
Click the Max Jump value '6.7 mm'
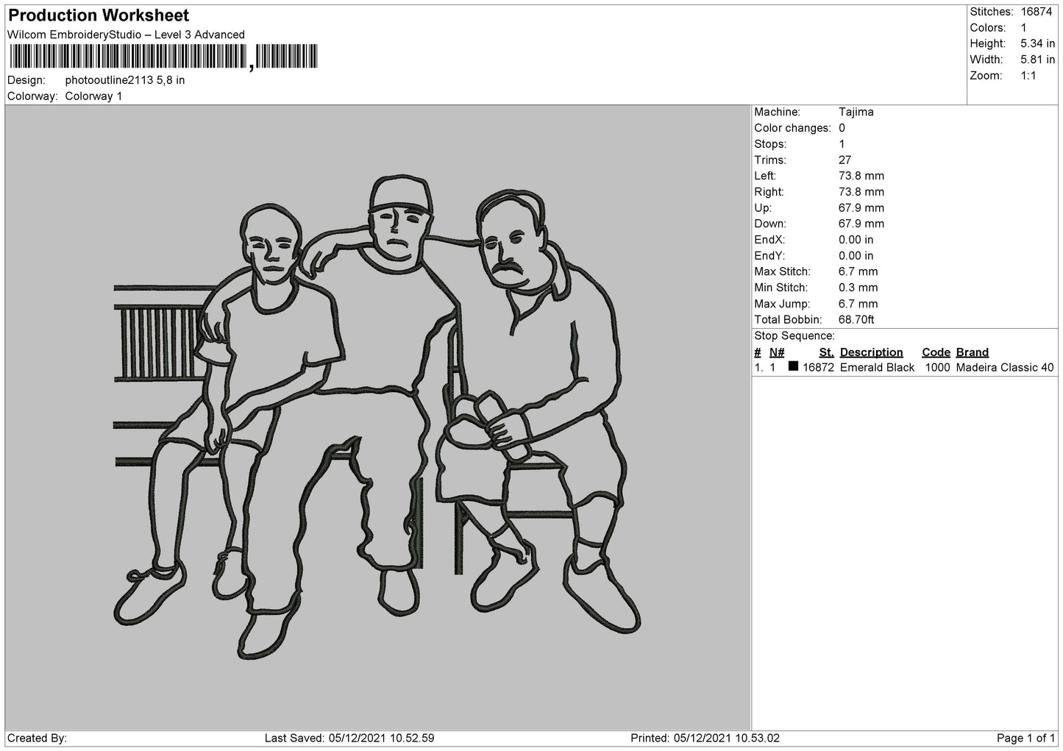(x=858, y=304)
